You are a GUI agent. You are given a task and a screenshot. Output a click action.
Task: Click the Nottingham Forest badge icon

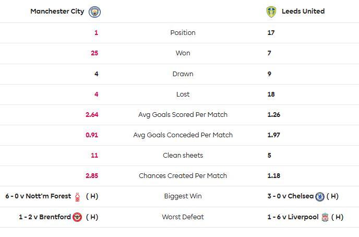coord(78,197)
